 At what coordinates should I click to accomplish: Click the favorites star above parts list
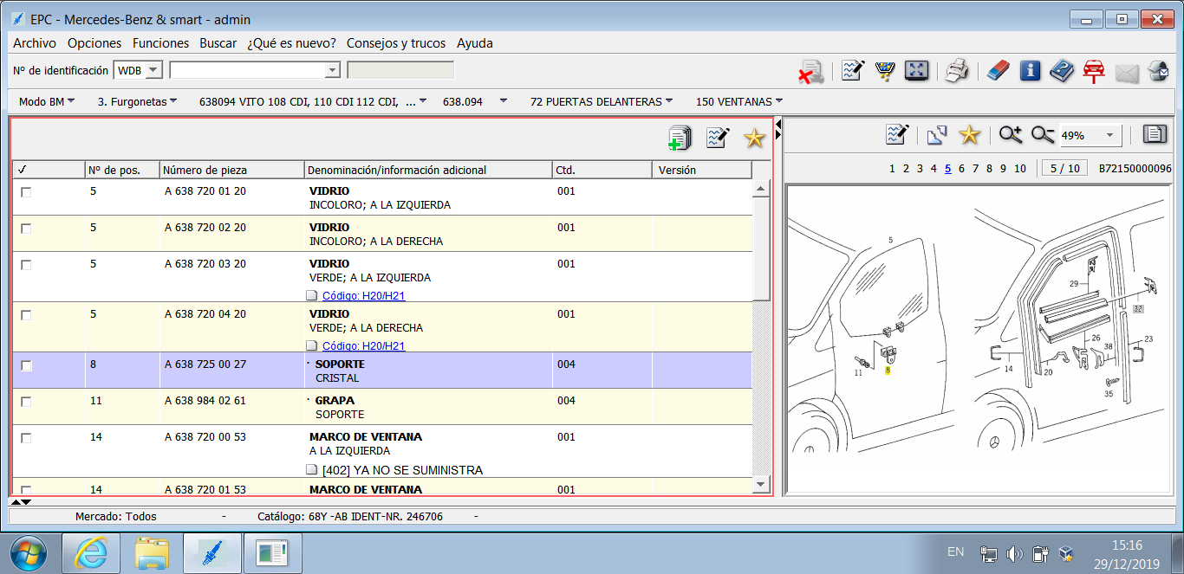coord(755,138)
